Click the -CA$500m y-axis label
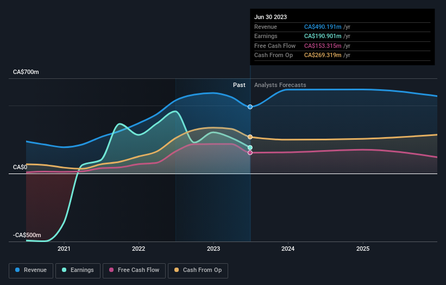The width and height of the screenshot is (446, 285). point(27,235)
